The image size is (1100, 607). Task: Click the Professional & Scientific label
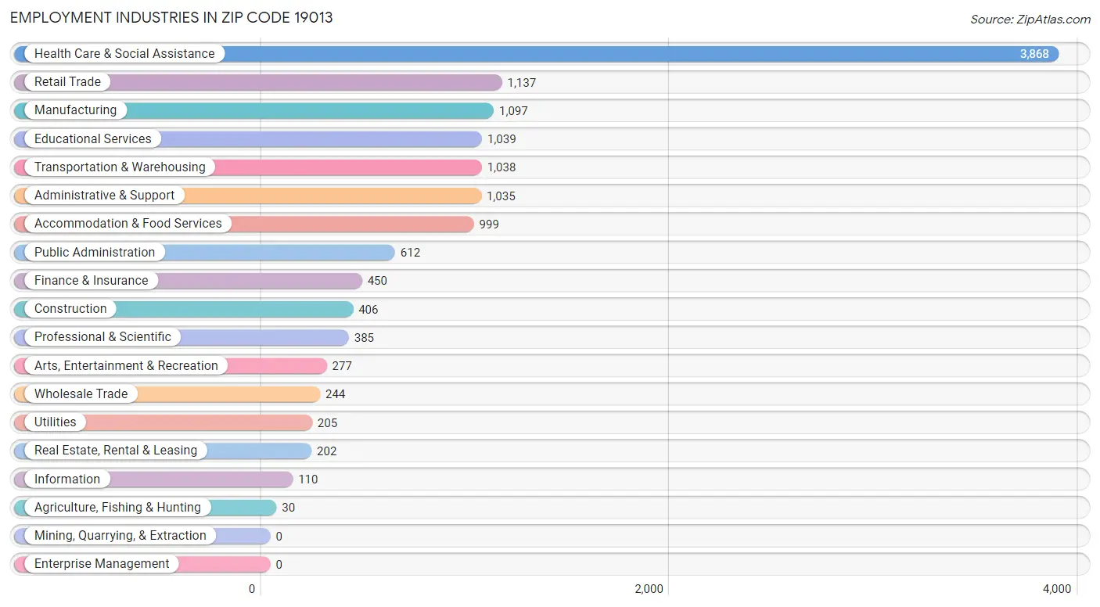point(102,337)
